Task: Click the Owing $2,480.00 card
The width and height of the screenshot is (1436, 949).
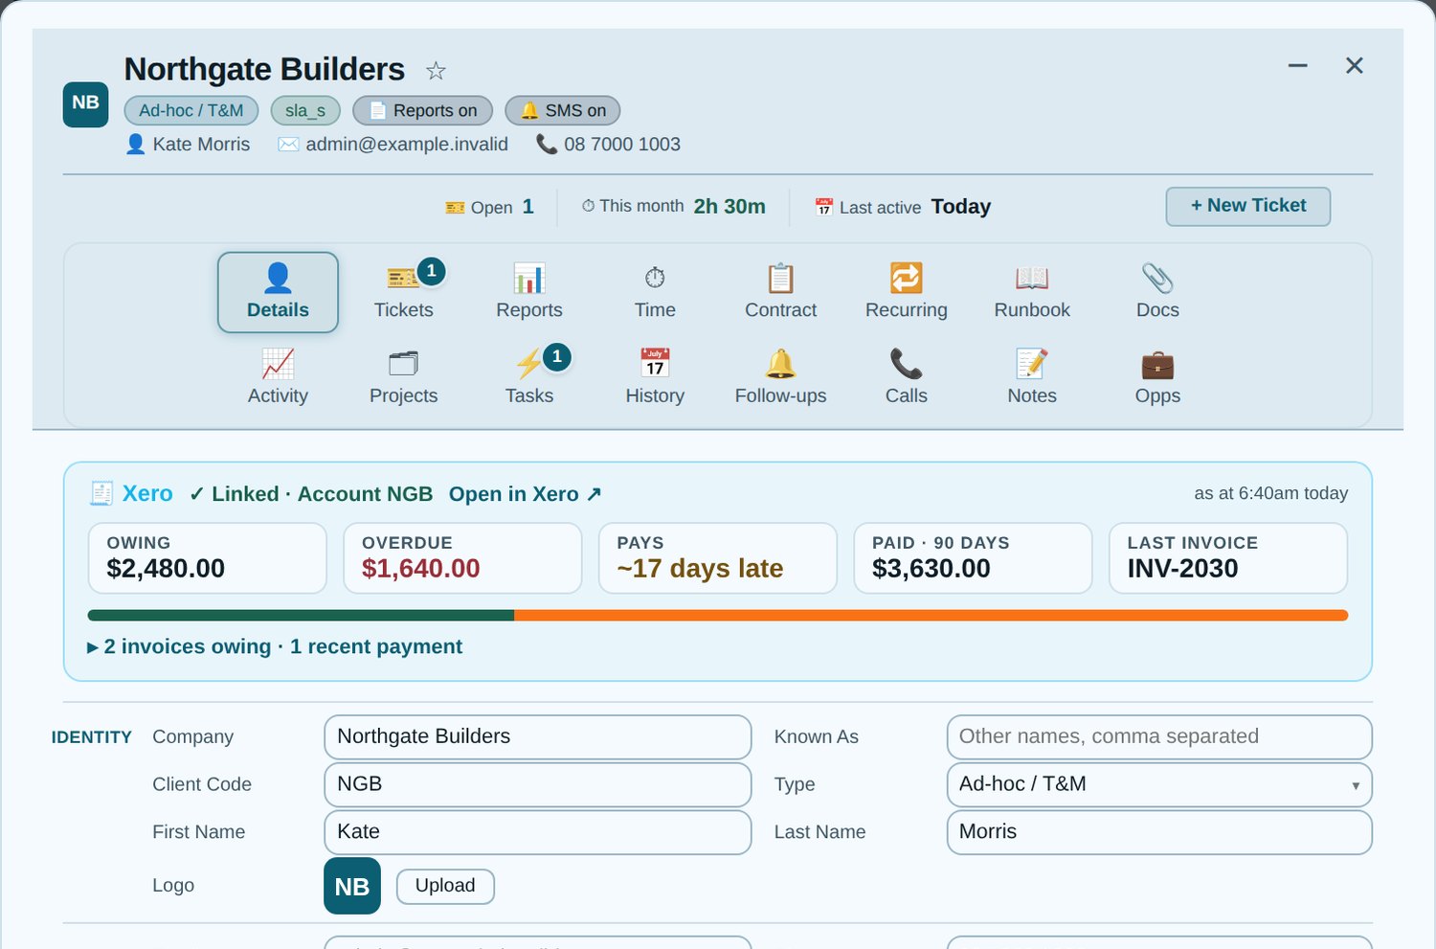Action: pyautogui.click(x=208, y=558)
